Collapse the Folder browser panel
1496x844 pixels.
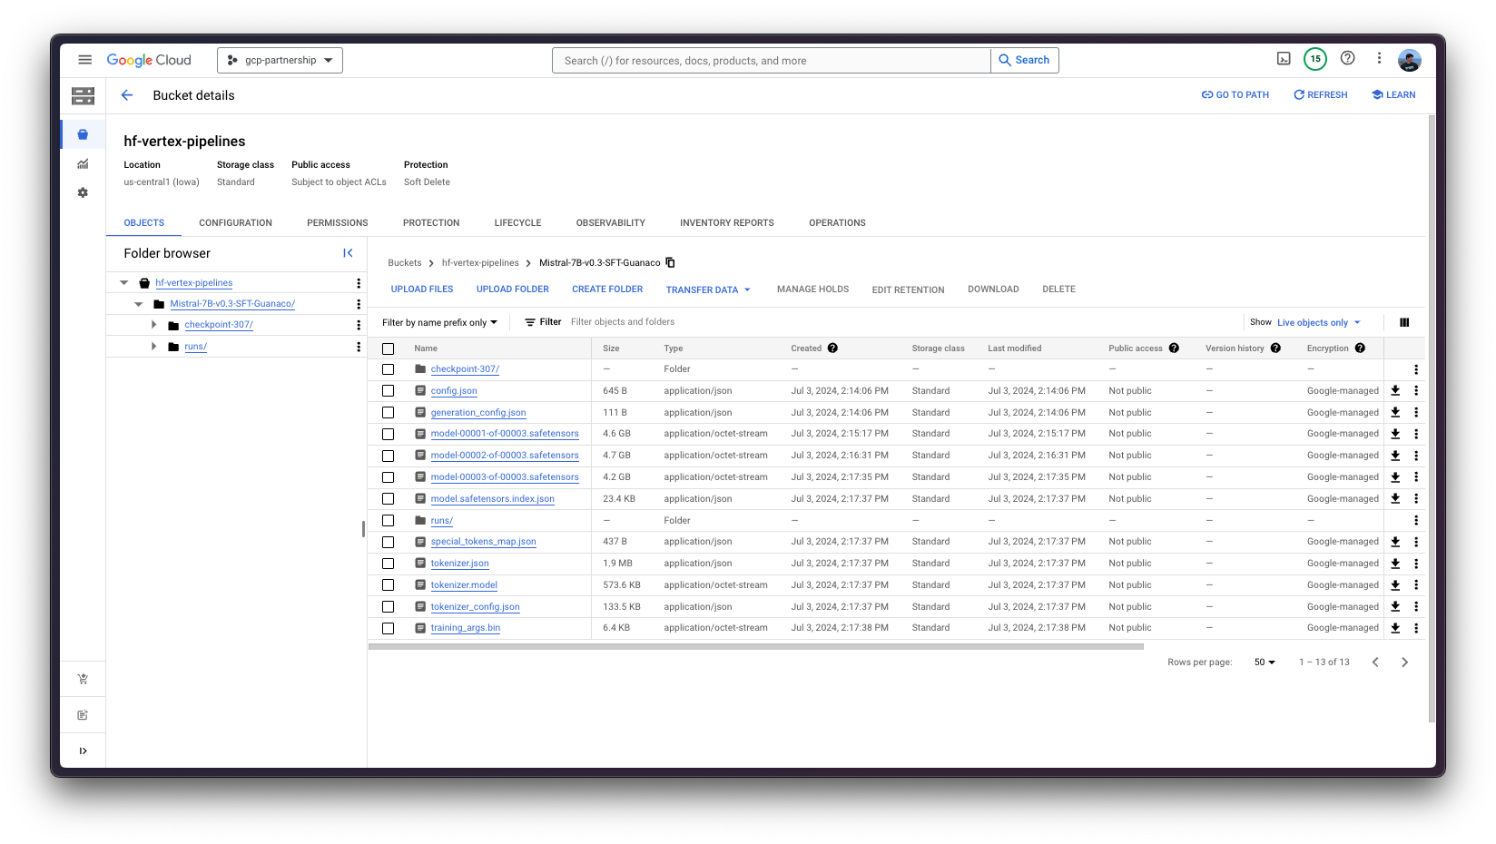348,253
